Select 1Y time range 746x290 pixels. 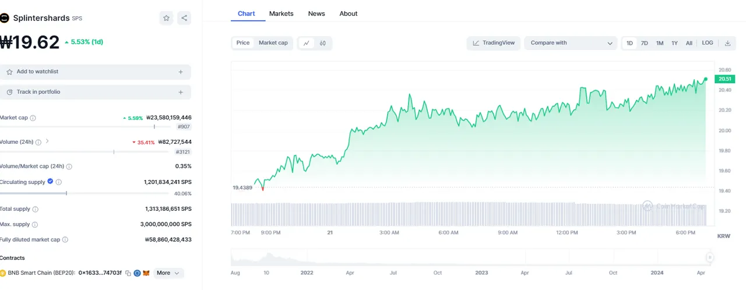tap(675, 43)
